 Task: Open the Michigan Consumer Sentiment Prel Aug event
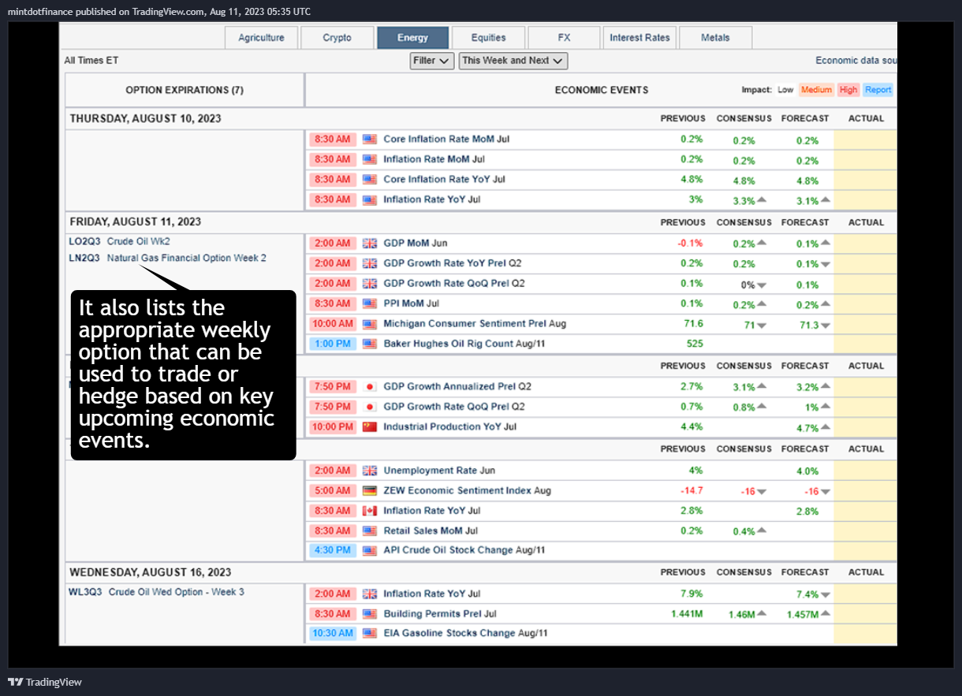coord(475,324)
